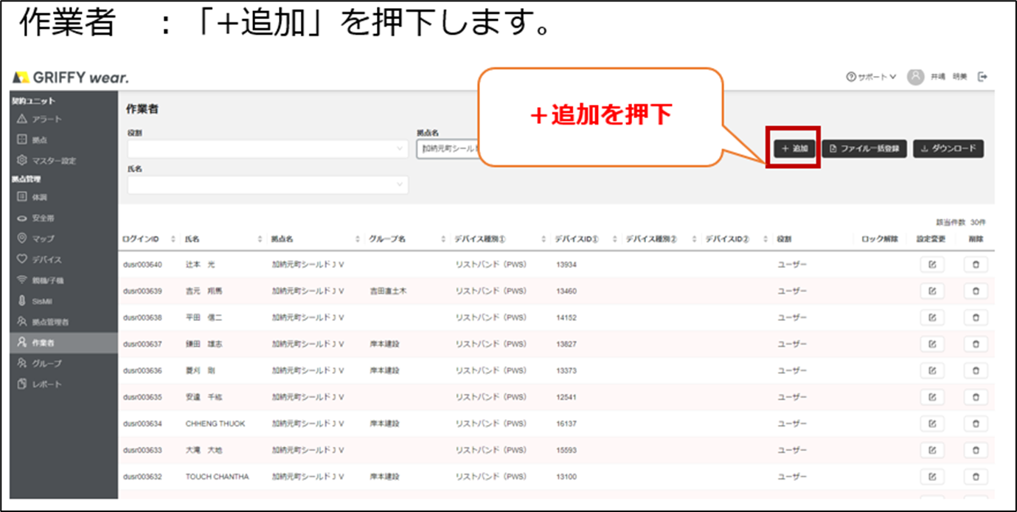The height and width of the screenshot is (512, 1017).
Task: Expand the 役割 filter dropdown
Action: click(267, 149)
